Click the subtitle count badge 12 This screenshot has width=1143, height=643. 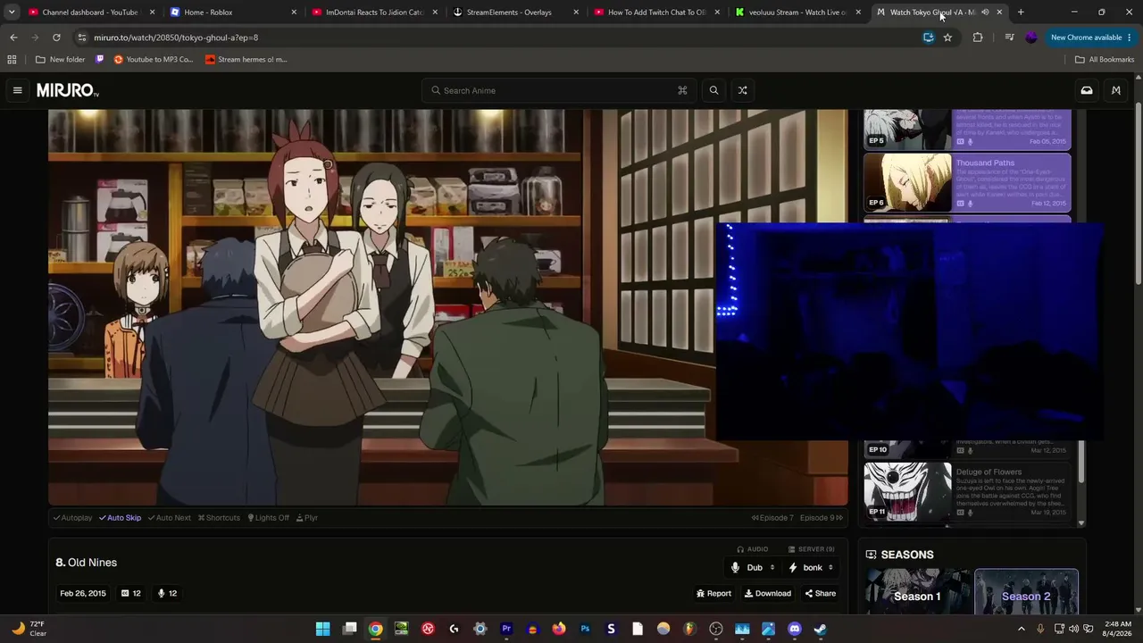(131, 593)
